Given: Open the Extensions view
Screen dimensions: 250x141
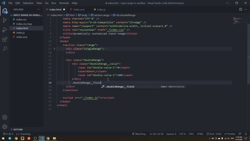Looking at the screenshot, I should (x=5, y=39).
